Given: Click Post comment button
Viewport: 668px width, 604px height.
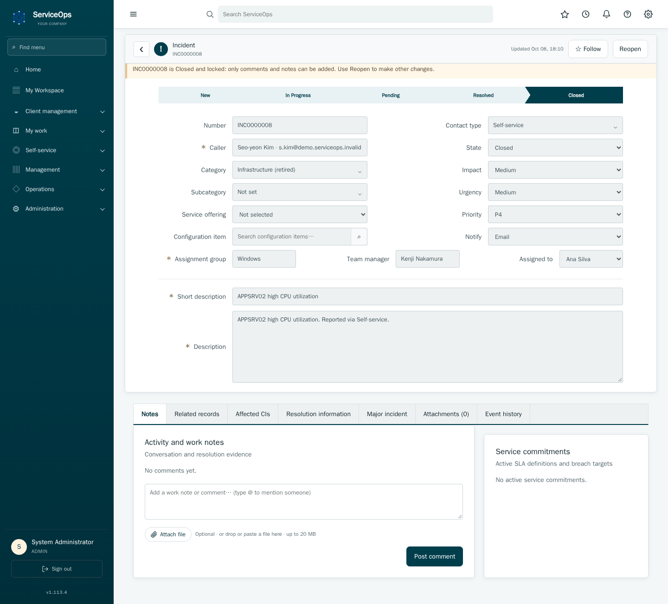Looking at the screenshot, I should (435, 557).
